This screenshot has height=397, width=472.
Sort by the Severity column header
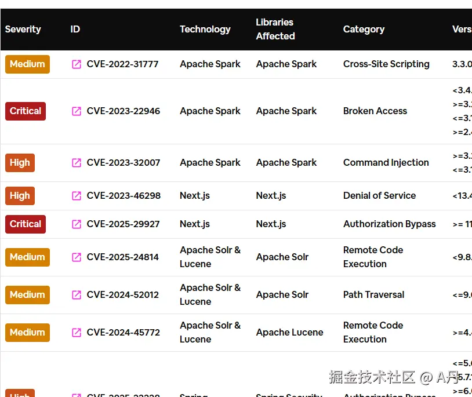pyautogui.click(x=23, y=30)
